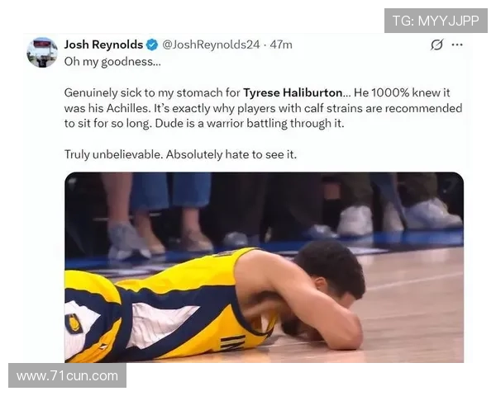Image resolution: width=496 pixels, height=396 pixels.
Task: Click the TG: MYYJJPP watermark
Action: coord(436,21)
